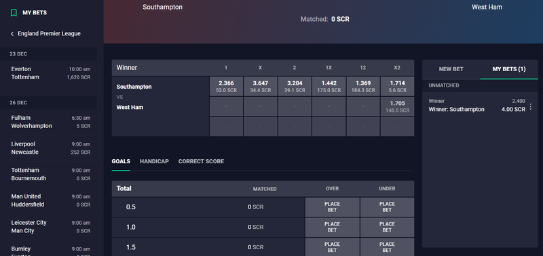This screenshot has height=256, width=543.
Task: Select the Man United vs Huddersfield match
Action: click(50, 200)
